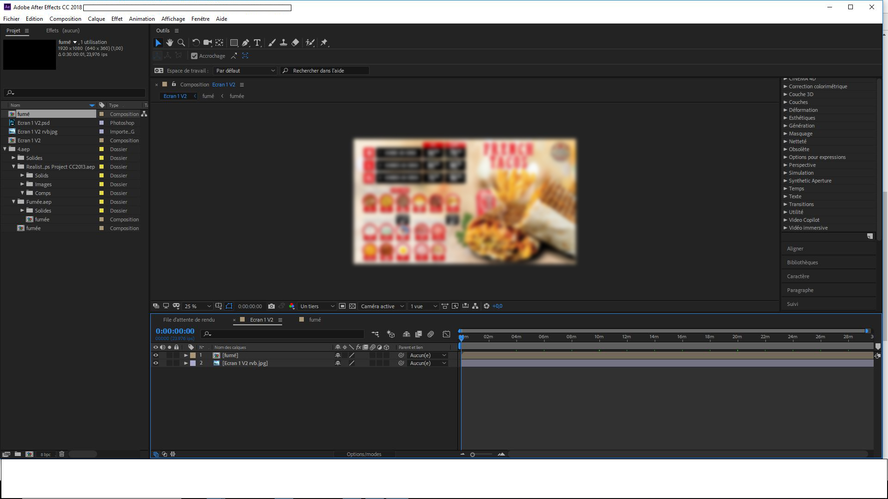Select the Eraser tool
Image resolution: width=888 pixels, height=499 pixels.
(296, 43)
